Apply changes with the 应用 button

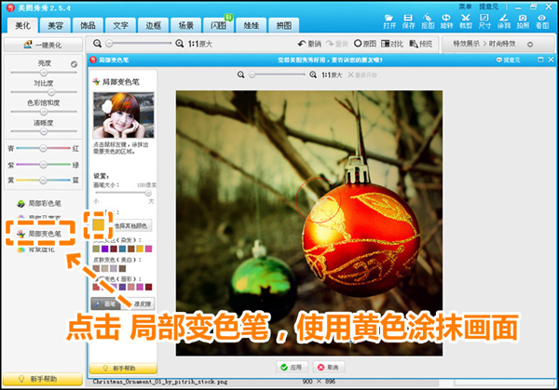point(291,368)
